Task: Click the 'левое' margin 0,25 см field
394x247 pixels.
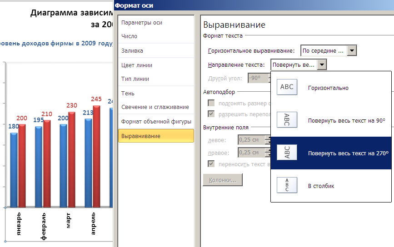Action: [x=251, y=140]
